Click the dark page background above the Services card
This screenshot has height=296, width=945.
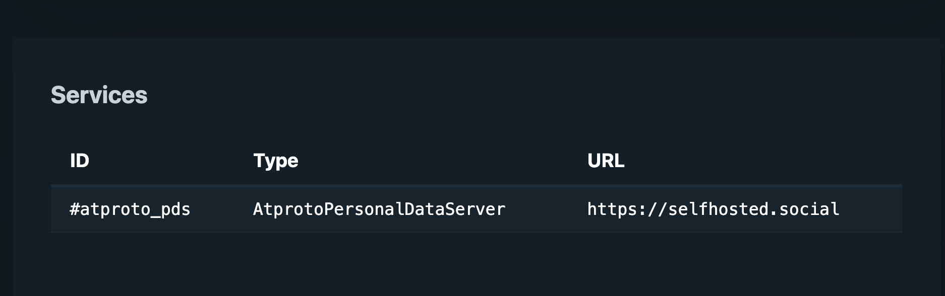point(472,18)
